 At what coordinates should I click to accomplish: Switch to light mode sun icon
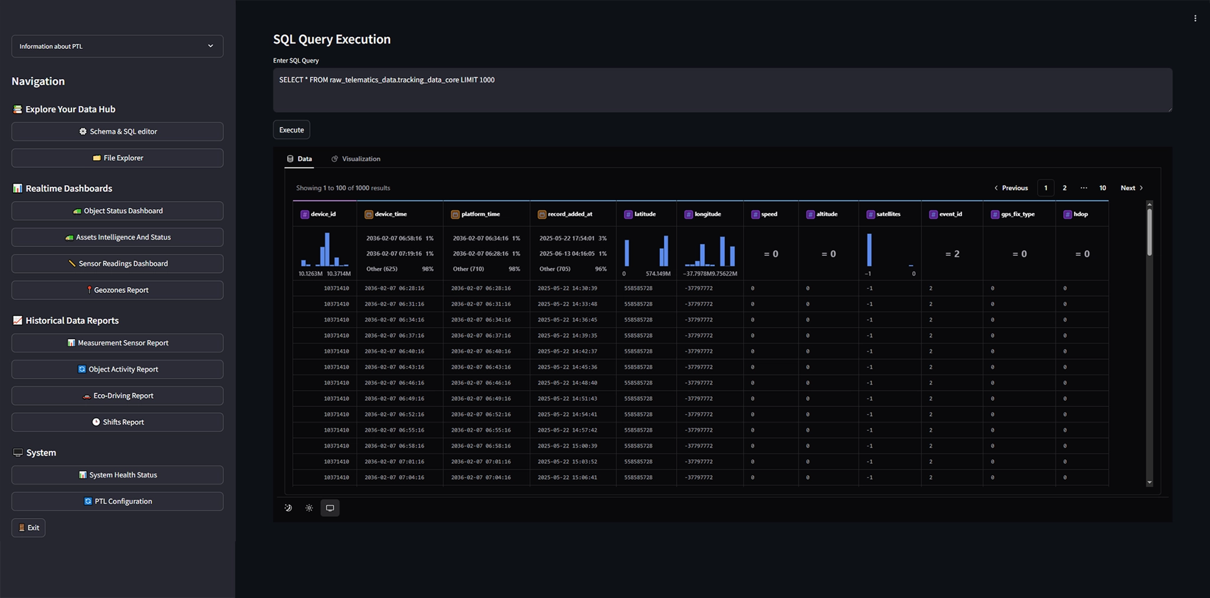(309, 508)
